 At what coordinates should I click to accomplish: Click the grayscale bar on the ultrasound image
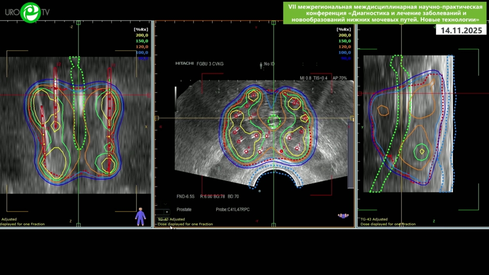coord(176,99)
